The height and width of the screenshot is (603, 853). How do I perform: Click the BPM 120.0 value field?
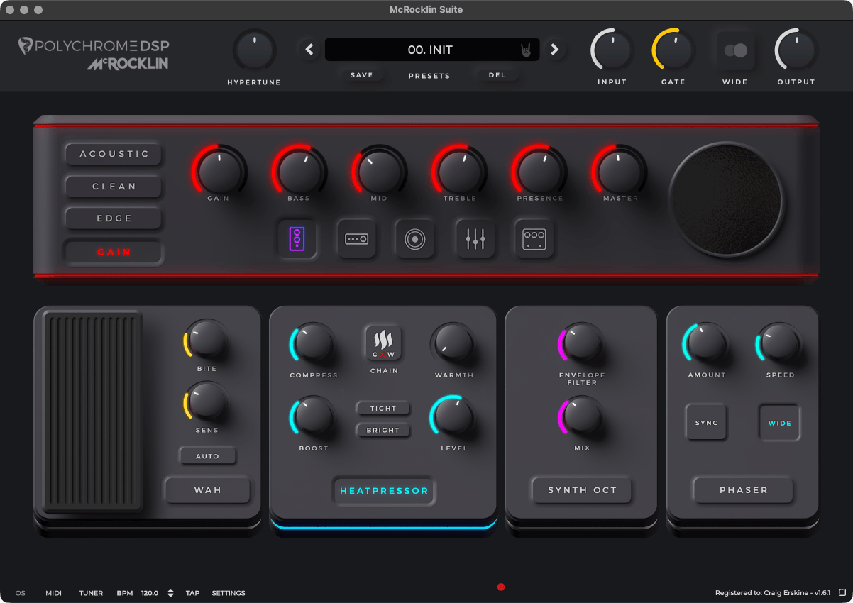[x=150, y=593]
